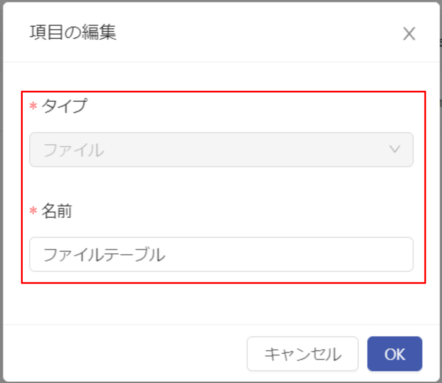Screen dimensions: 442x383
Task: Click the red asterisk beside タイプ
Action: tap(33, 106)
